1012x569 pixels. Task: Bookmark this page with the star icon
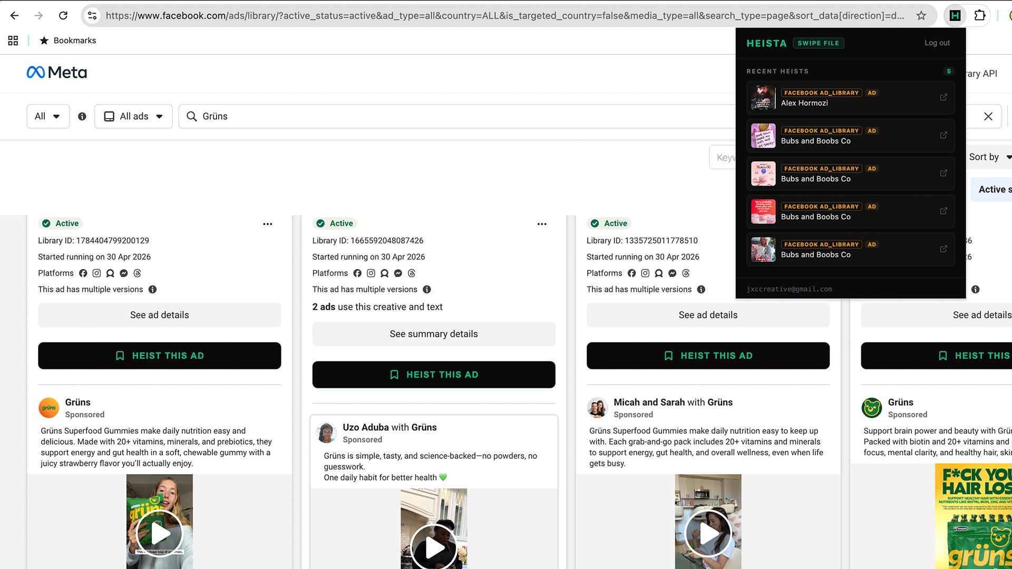pos(921,15)
